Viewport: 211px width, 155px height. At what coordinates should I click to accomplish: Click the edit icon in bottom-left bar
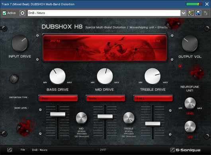tap(10, 150)
